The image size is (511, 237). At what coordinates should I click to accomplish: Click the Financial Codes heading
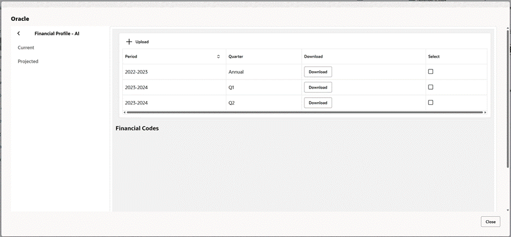[137, 128]
